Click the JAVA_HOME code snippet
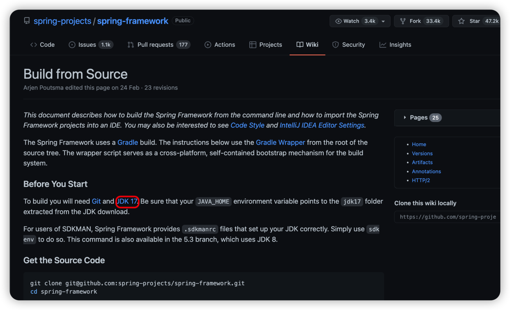Image resolution: width=510 pixels, height=310 pixels. [x=214, y=202]
